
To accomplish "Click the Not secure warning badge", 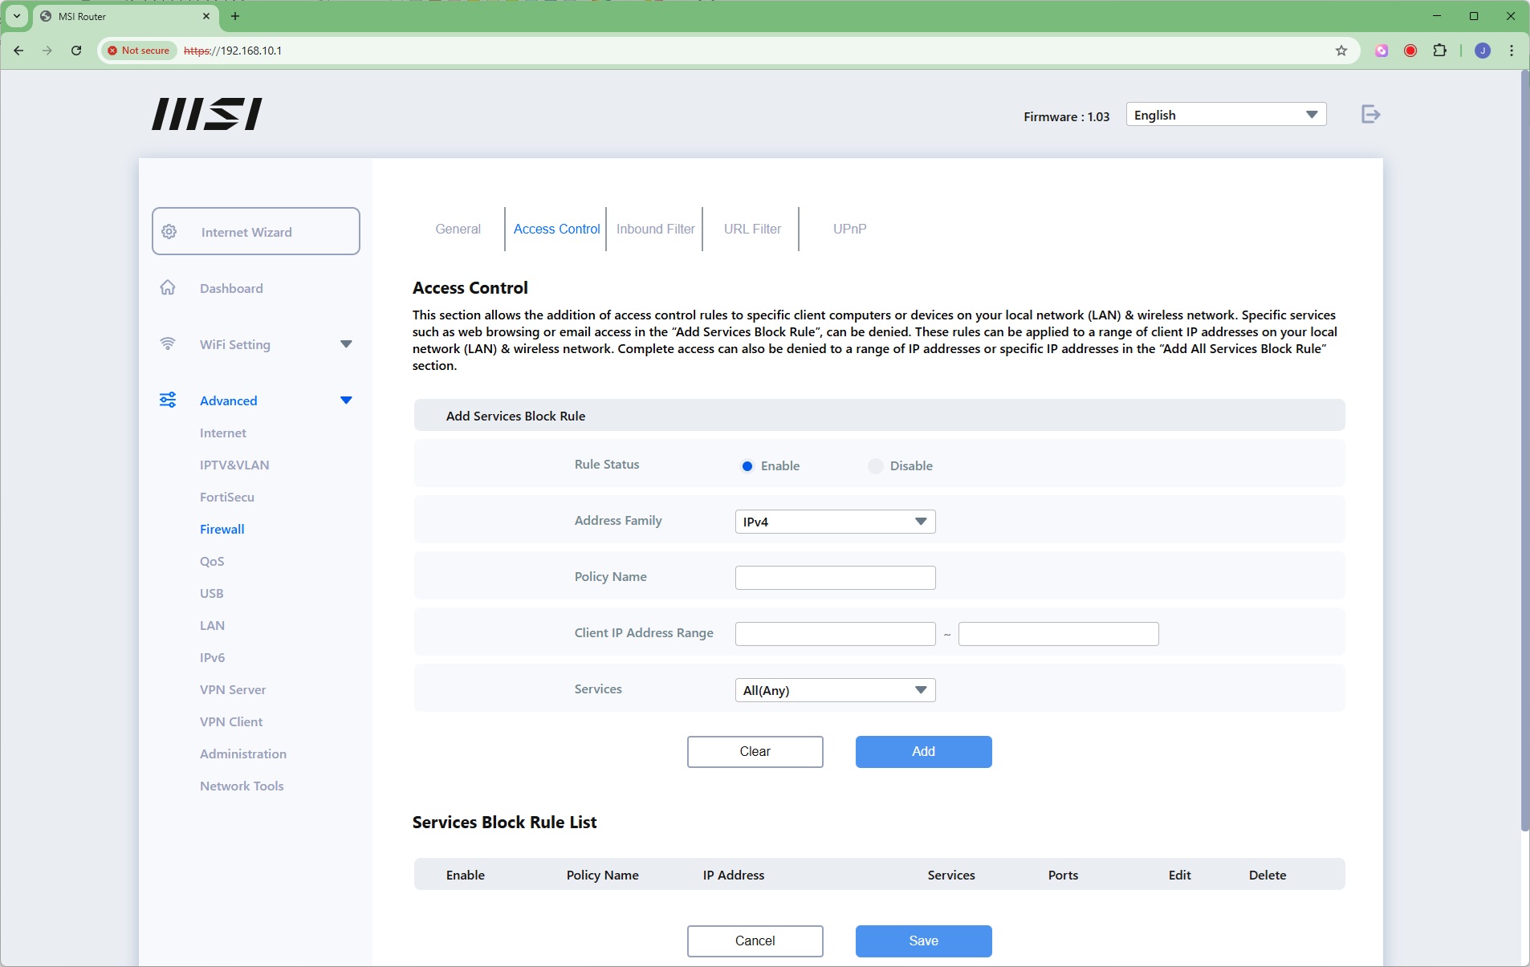I will (138, 51).
